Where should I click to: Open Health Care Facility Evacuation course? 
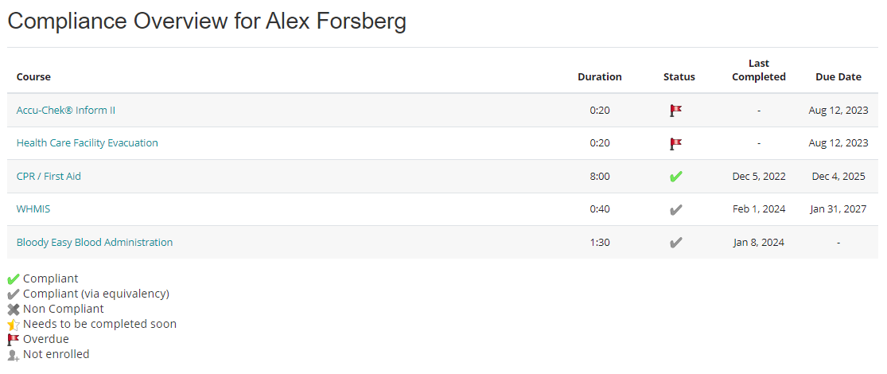click(88, 143)
